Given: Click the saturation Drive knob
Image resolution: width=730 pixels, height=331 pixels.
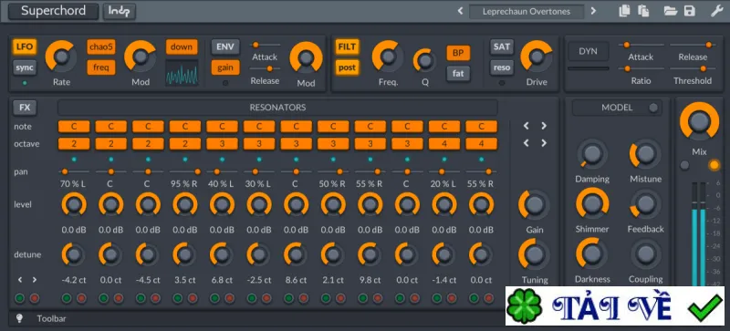Looking at the screenshot, I should pos(537,57).
